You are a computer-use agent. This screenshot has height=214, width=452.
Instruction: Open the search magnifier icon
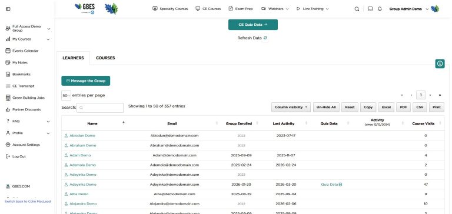357,9
